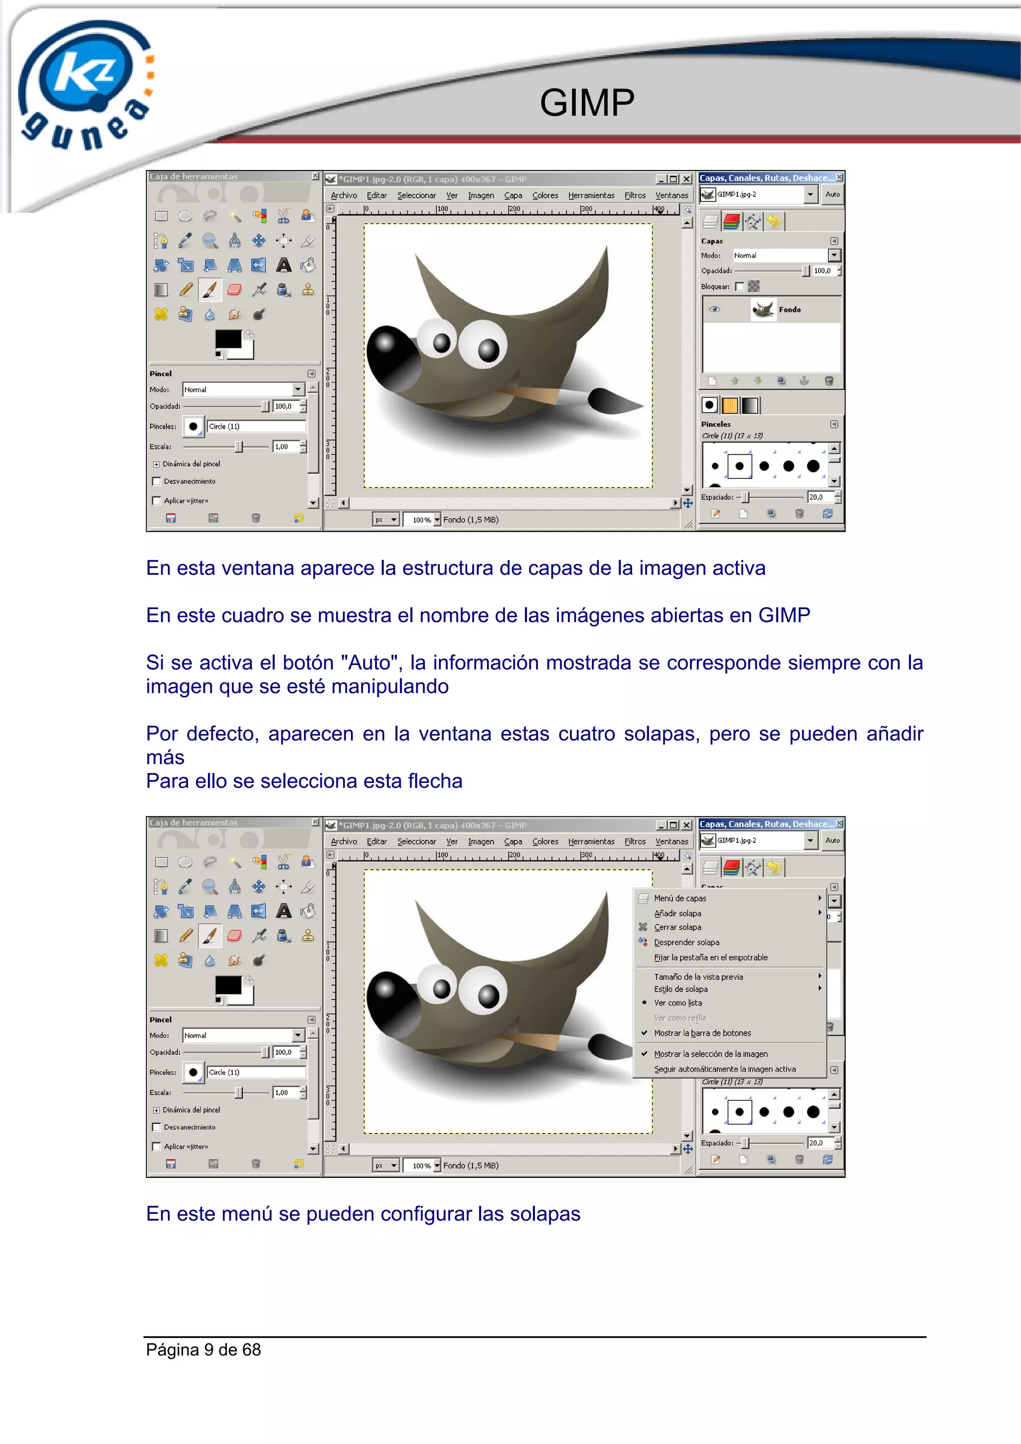
Task: Pick the Blend gradient tool in lower screenshot
Action: click(161, 935)
